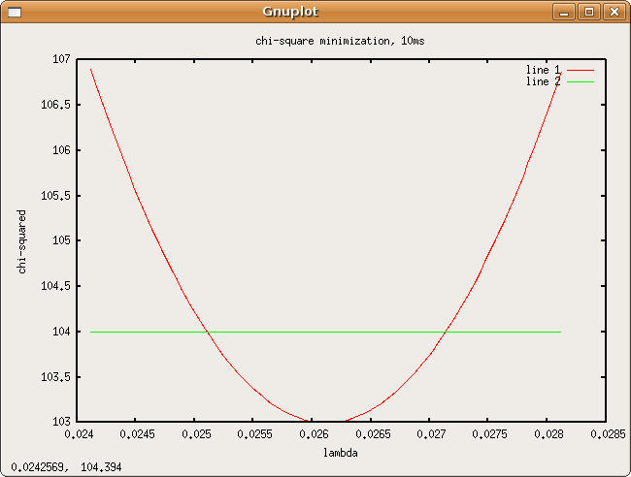This screenshot has height=477, width=631.
Task: Click the green line sample in legend
Action: 580,82
